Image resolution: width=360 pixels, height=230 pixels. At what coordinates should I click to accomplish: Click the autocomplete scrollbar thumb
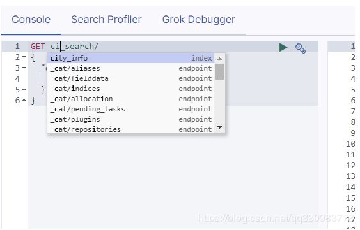pyautogui.click(x=219, y=71)
